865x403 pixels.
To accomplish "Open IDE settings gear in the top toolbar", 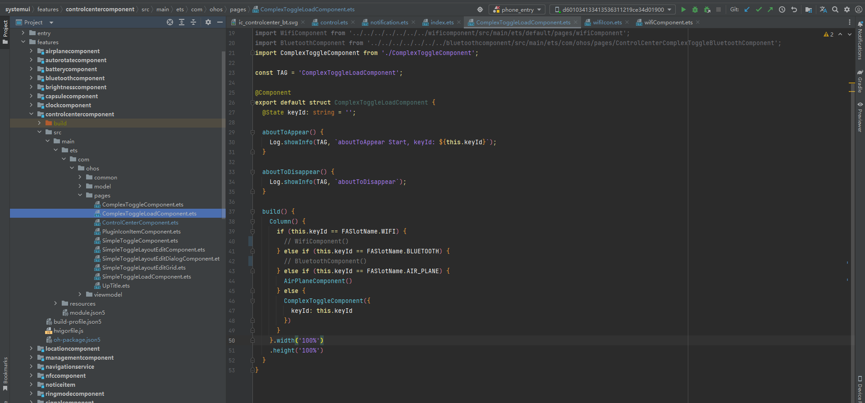I will click(847, 9).
